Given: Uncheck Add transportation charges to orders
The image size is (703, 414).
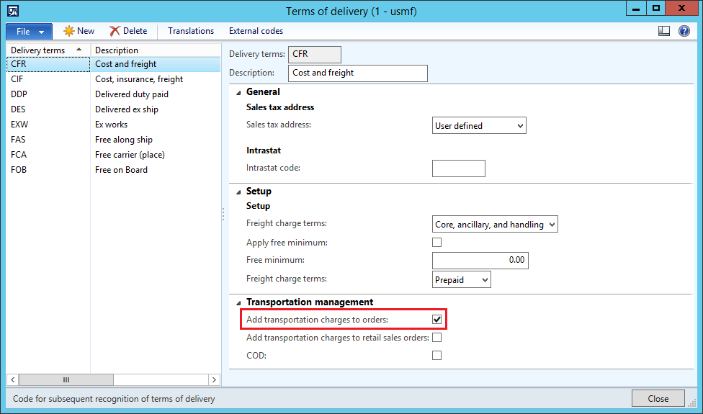Looking at the screenshot, I should coord(436,319).
